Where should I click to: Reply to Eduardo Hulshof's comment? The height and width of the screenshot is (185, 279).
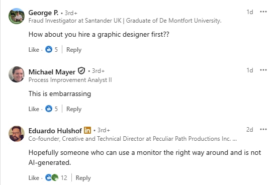(x=83, y=178)
